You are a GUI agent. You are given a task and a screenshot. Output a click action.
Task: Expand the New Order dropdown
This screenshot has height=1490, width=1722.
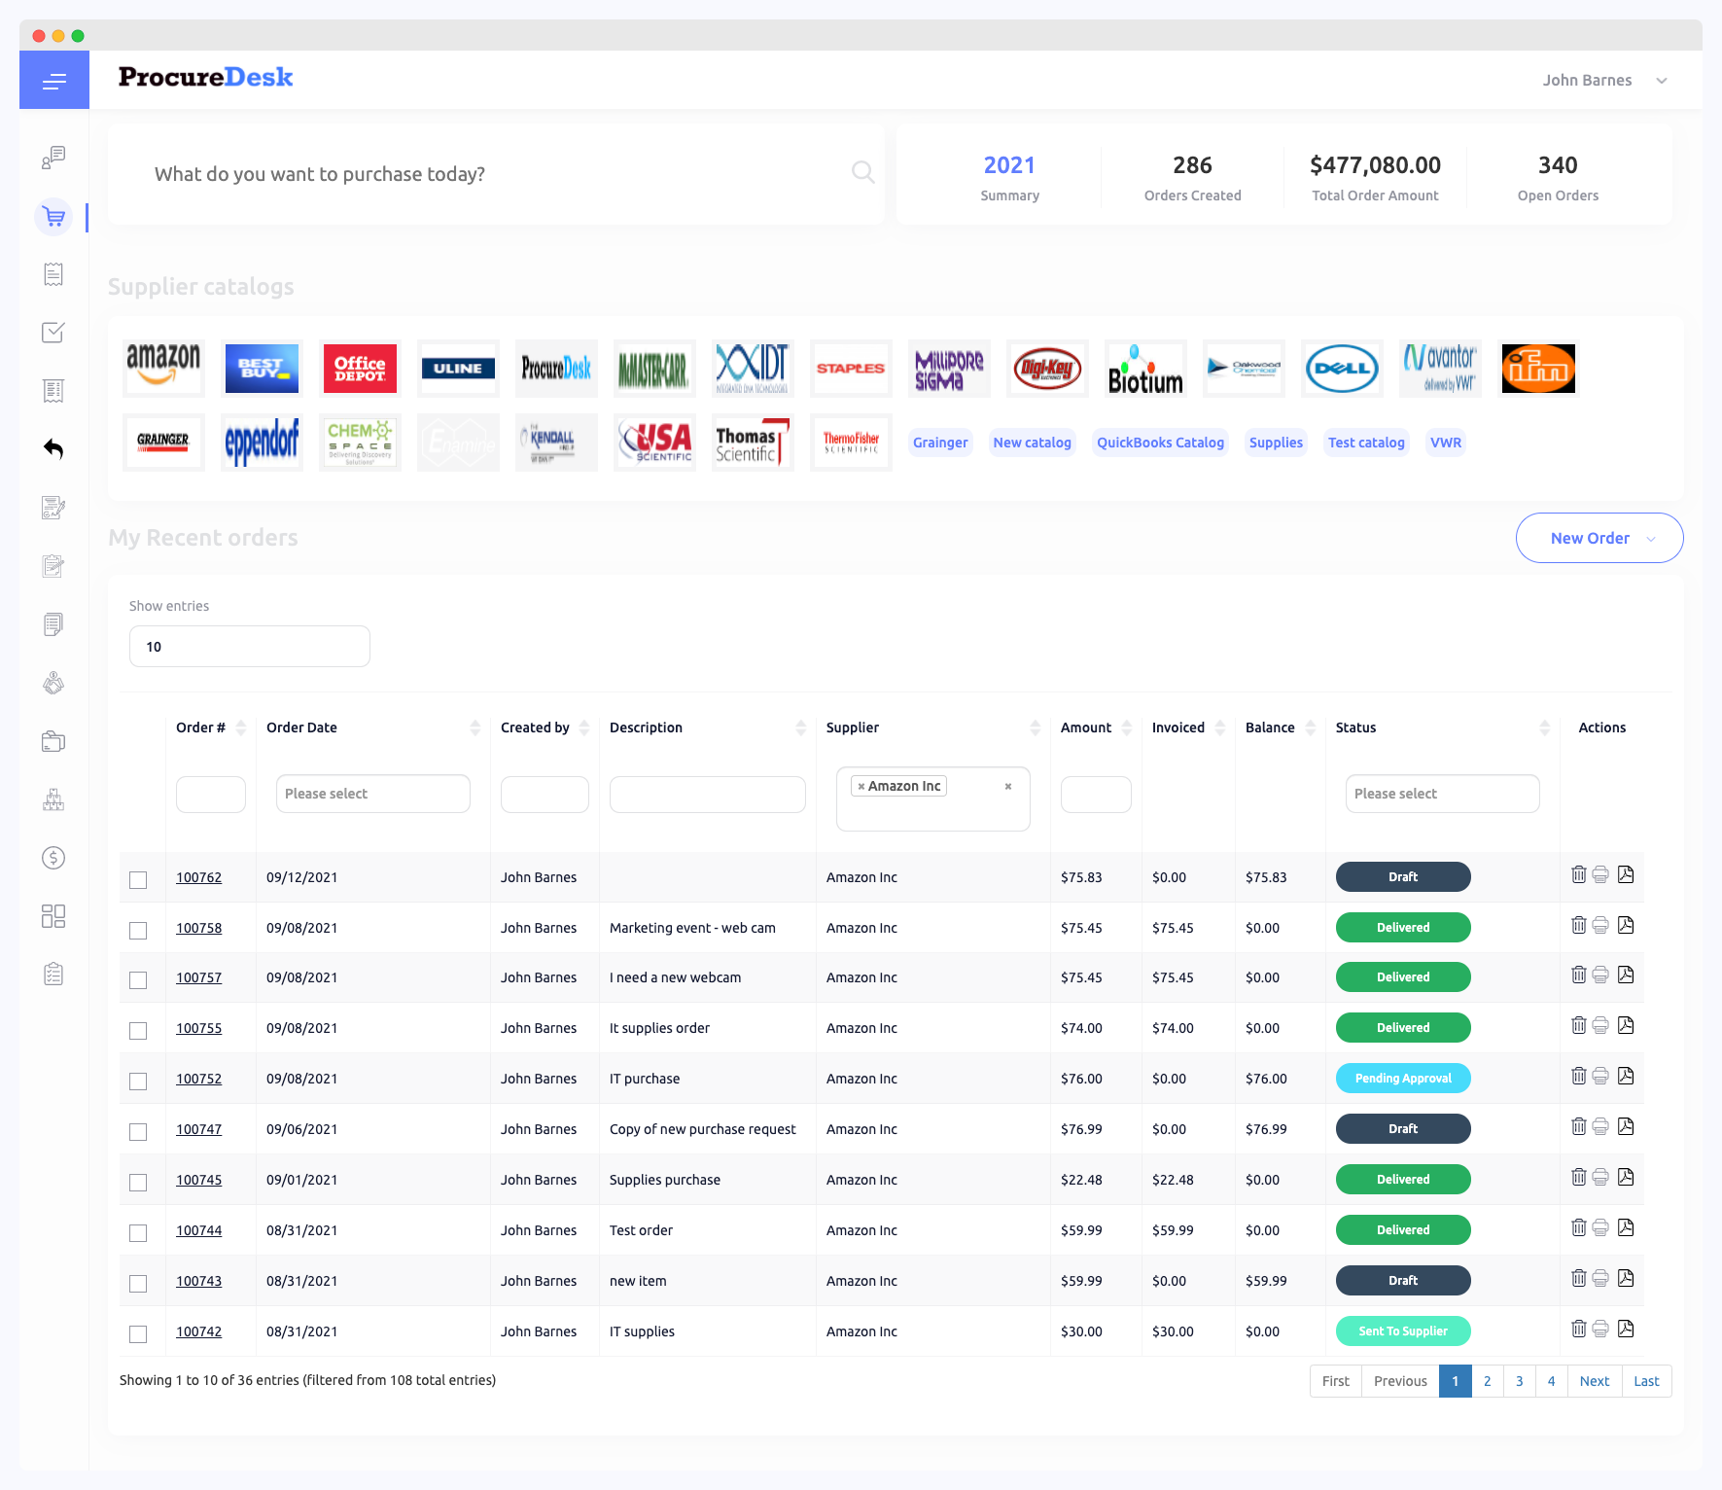click(x=1599, y=538)
